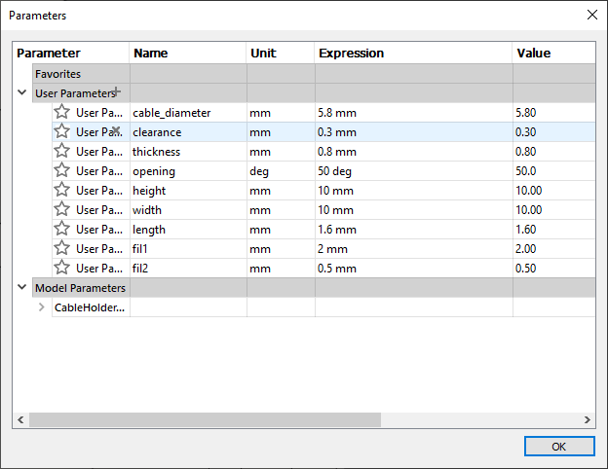This screenshot has width=608, height=469.
Task: Click the star icon for fil2
Action: [x=61, y=268]
